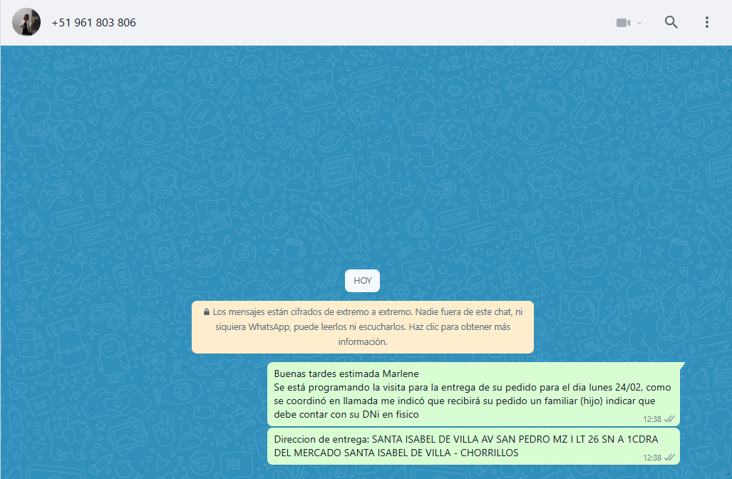Start a video call
The image size is (732, 479).
(623, 23)
